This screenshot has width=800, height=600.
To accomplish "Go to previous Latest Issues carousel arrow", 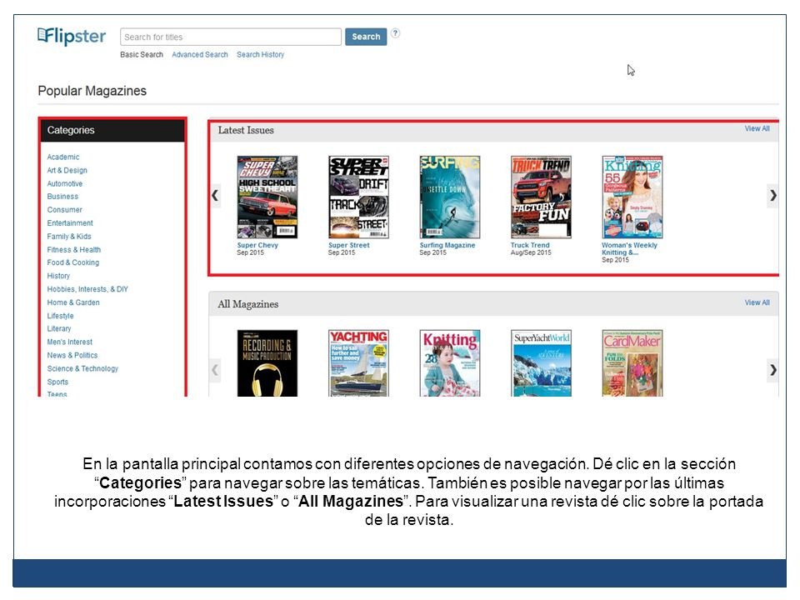I will [215, 195].
